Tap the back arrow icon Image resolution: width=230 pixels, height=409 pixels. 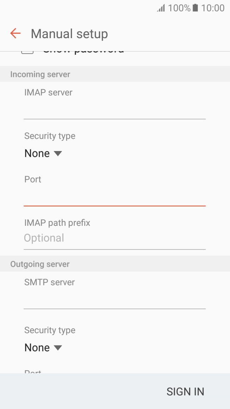15,33
